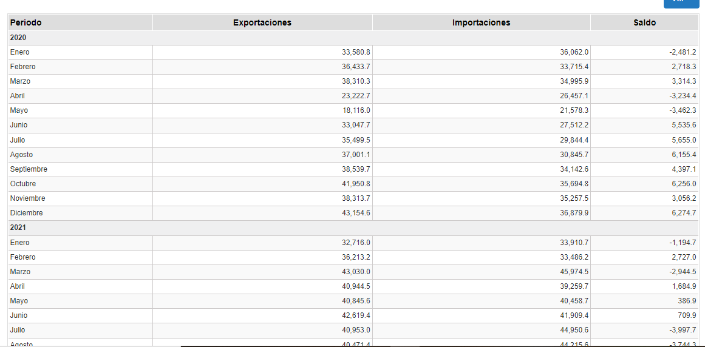Click Diciembre in the 2020 section
Image resolution: width=705 pixels, height=347 pixels.
[x=27, y=213]
